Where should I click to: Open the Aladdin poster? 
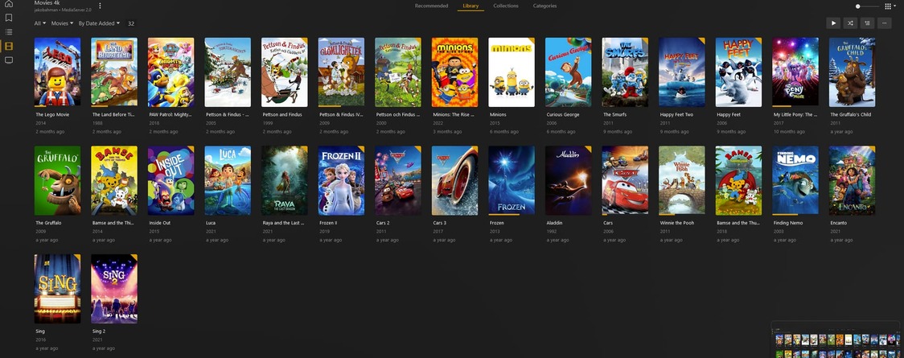tap(569, 180)
